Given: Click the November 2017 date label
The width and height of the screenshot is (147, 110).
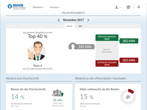Looking at the screenshot, I should [x=73, y=20].
